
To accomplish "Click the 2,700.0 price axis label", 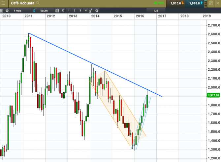I will click(x=214, y=25).
